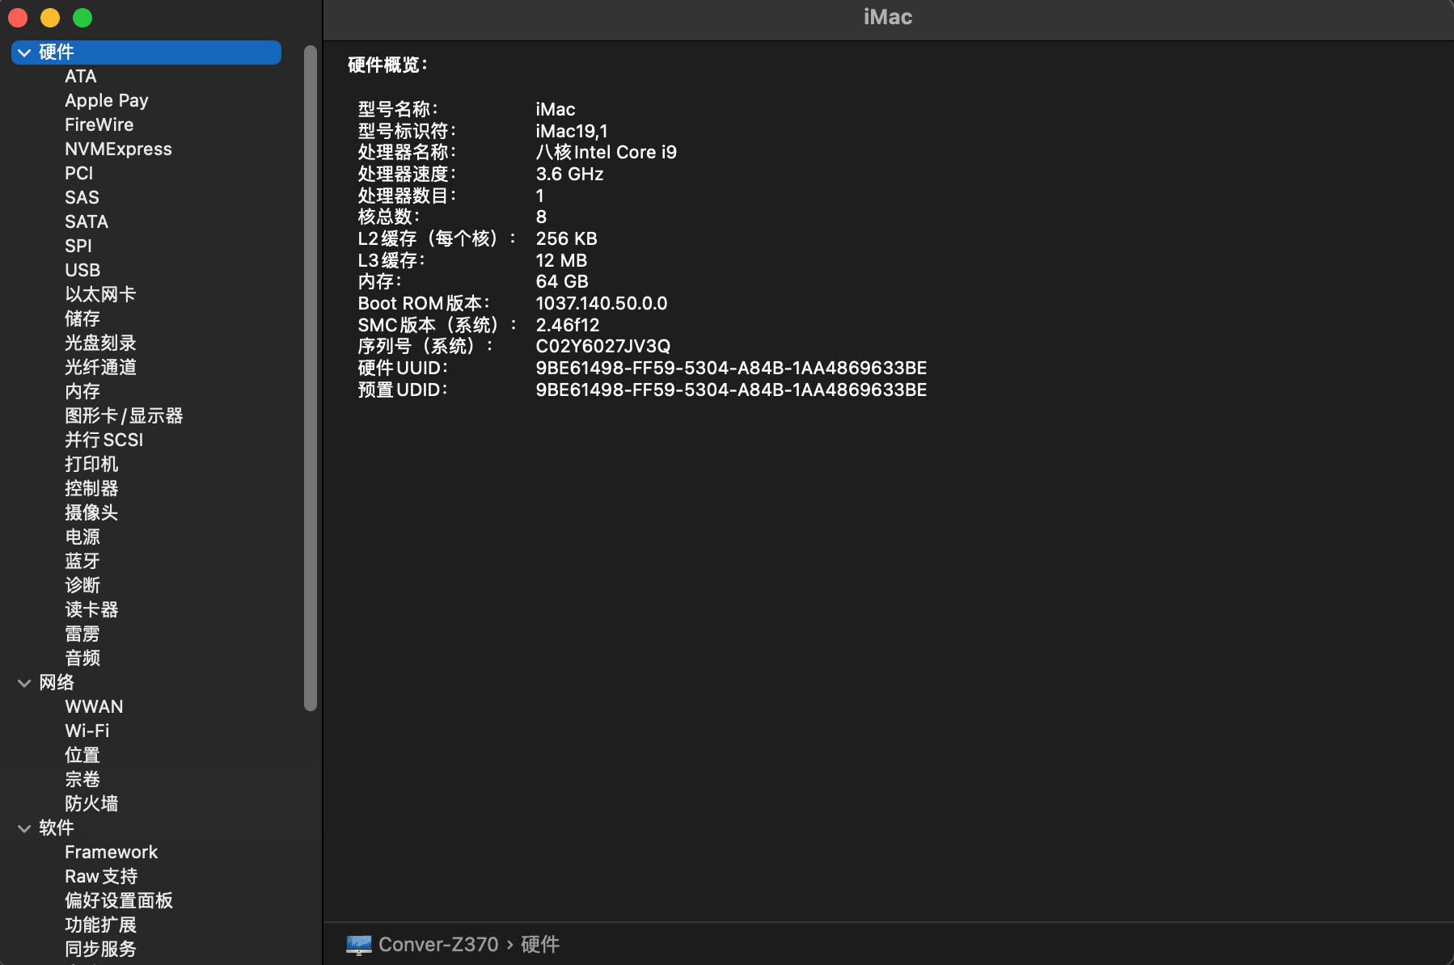This screenshot has width=1454, height=965.
Task: Select 硬件 in the bottom path bar
Action: pos(540,944)
